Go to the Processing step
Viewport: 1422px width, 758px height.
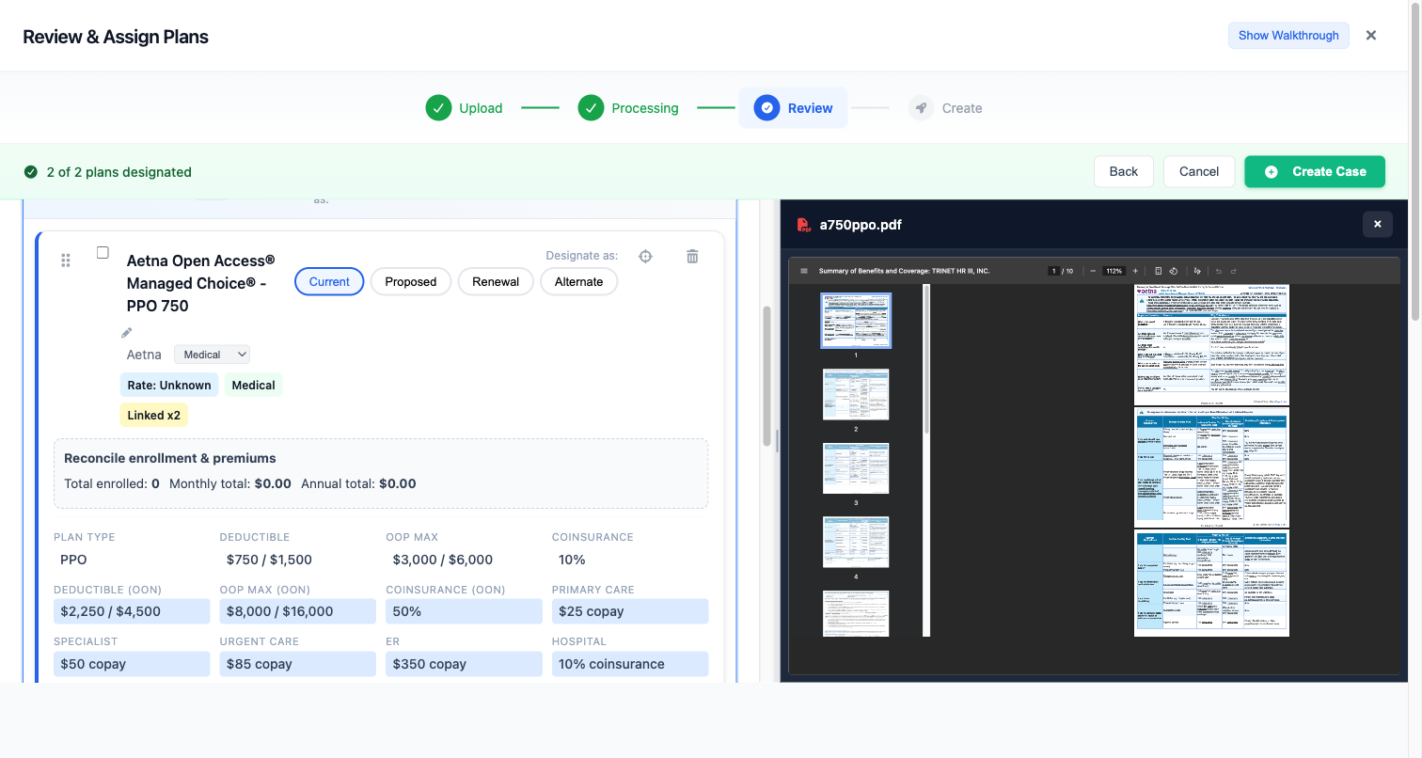[x=628, y=108]
